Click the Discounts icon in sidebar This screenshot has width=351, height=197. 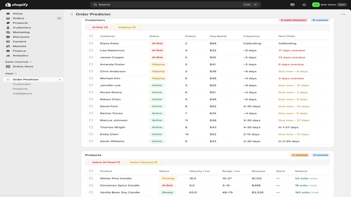pyautogui.click(x=8, y=37)
